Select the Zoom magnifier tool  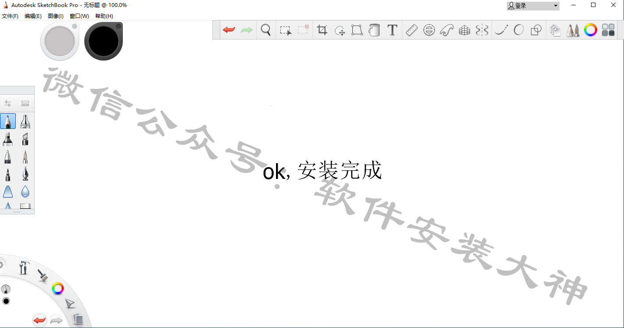tap(266, 30)
